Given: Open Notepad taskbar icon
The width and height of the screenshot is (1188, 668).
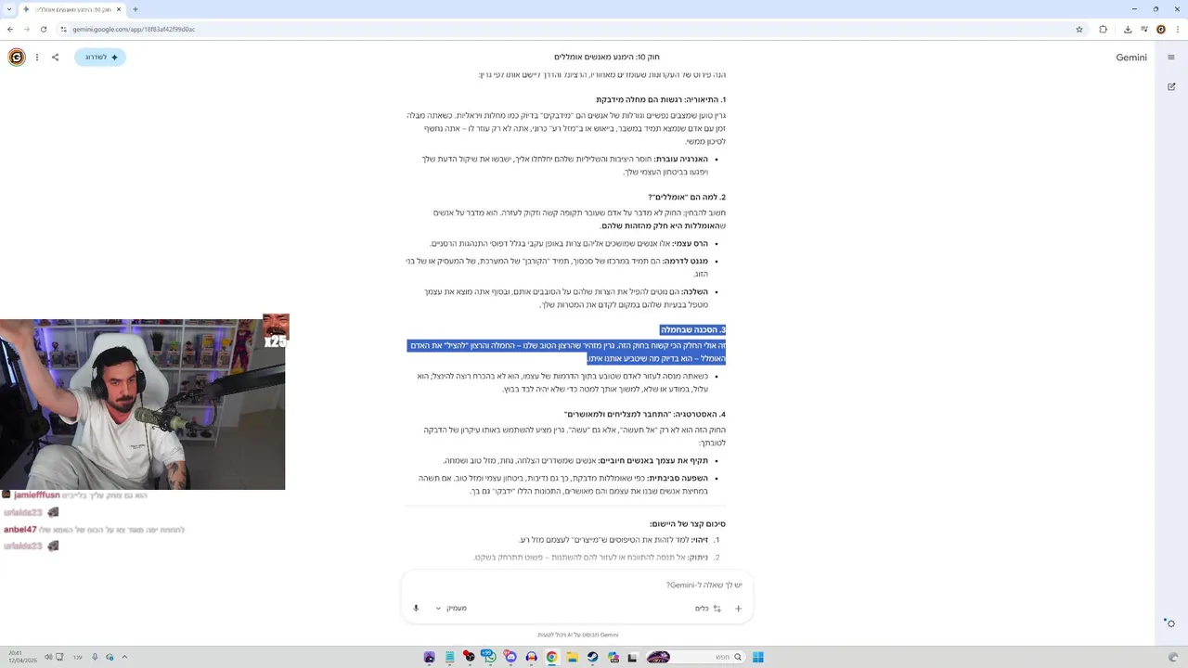Looking at the screenshot, I should point(450,657).
